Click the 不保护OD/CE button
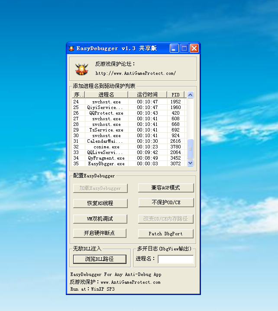Viewport: 278px width, 311px height. click(166, 202)
